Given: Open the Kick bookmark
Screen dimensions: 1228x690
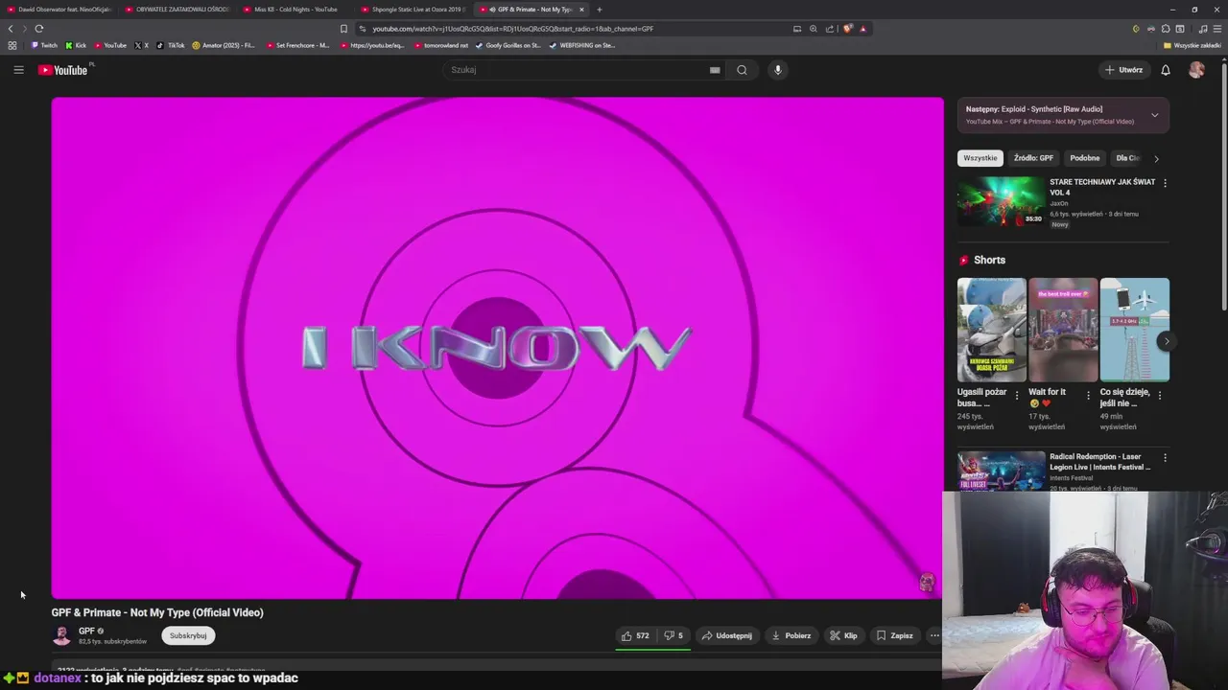Looking at the screenshot, I should pyautogui.click(x=76, y=45).
